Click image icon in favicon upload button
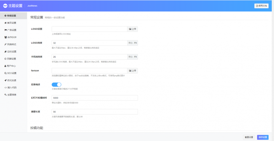The image size is (274, 141). pos(130,71)
